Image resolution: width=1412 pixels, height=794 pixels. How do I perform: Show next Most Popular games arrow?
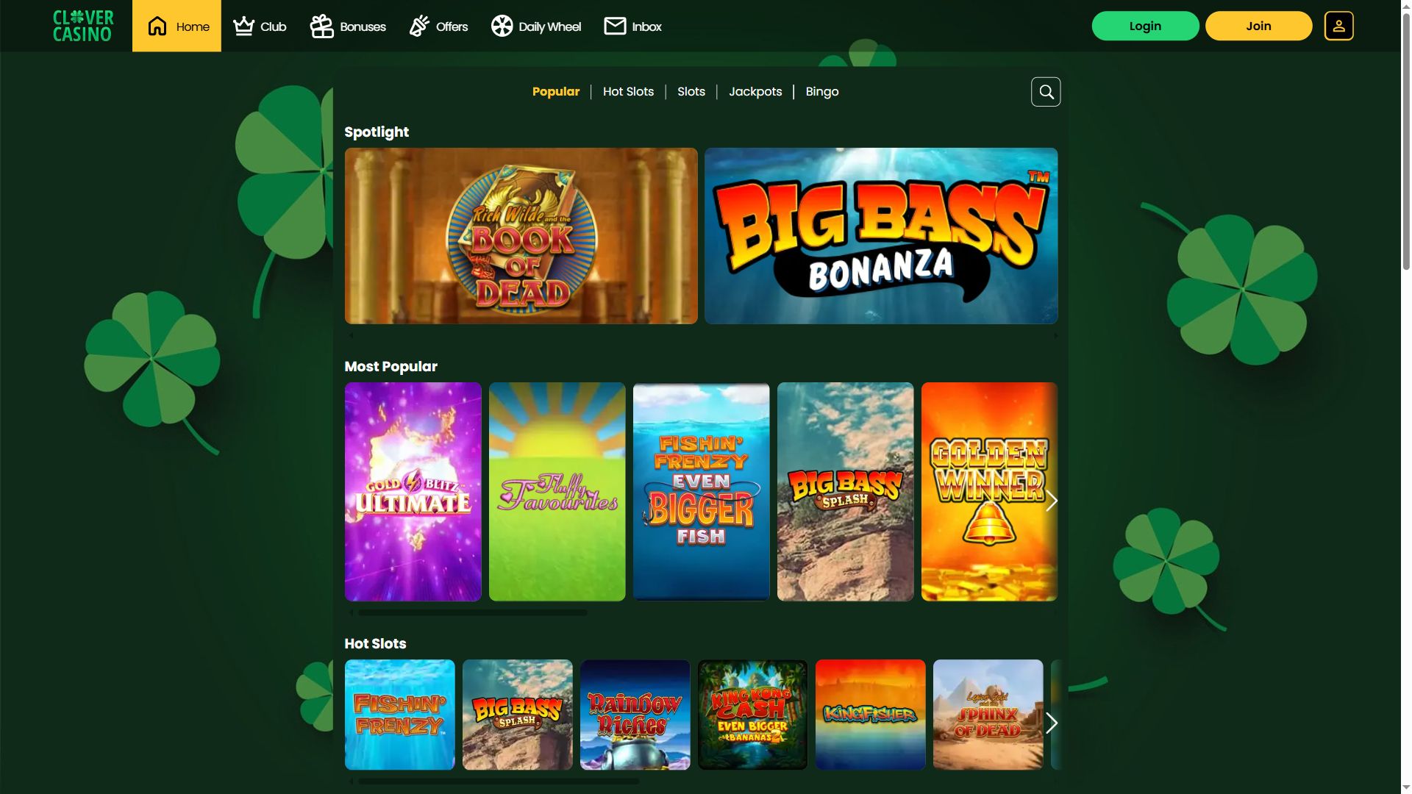(x=1052, y=501)
